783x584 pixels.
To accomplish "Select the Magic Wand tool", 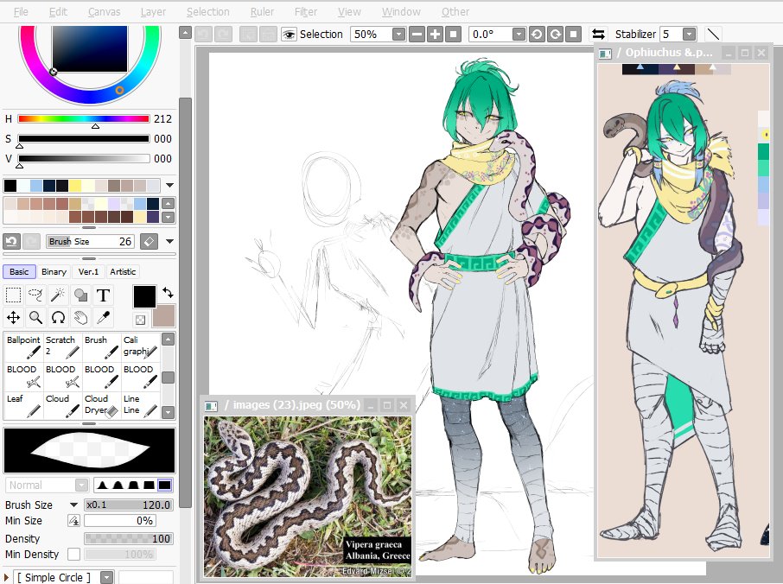I will [58, 295].
